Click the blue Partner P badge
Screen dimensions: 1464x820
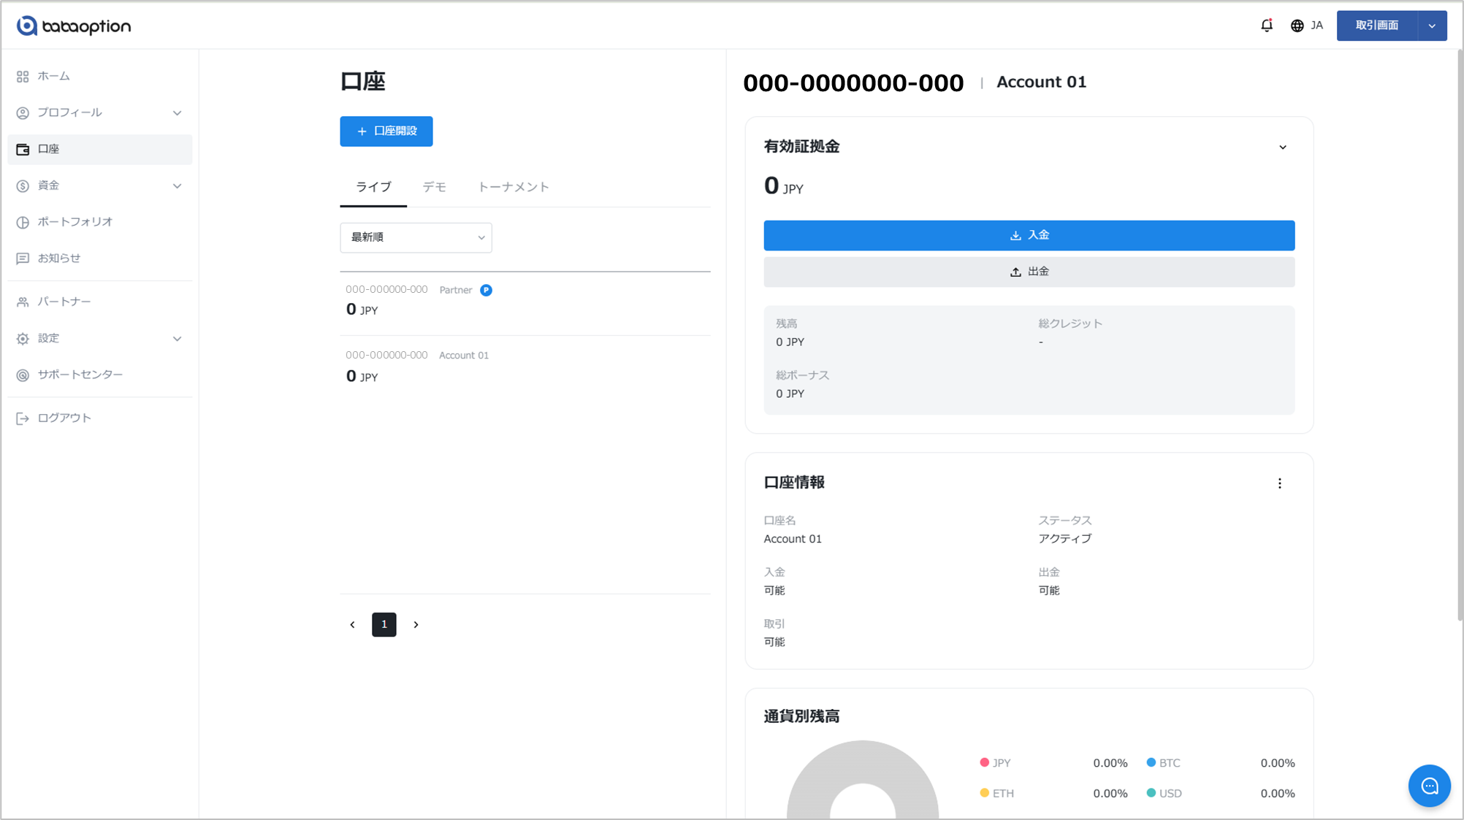(486, 290)
